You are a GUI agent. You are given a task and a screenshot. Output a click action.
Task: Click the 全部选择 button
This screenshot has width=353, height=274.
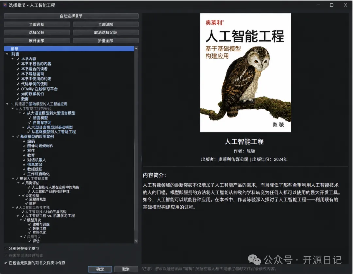click(x=37, y=24)
